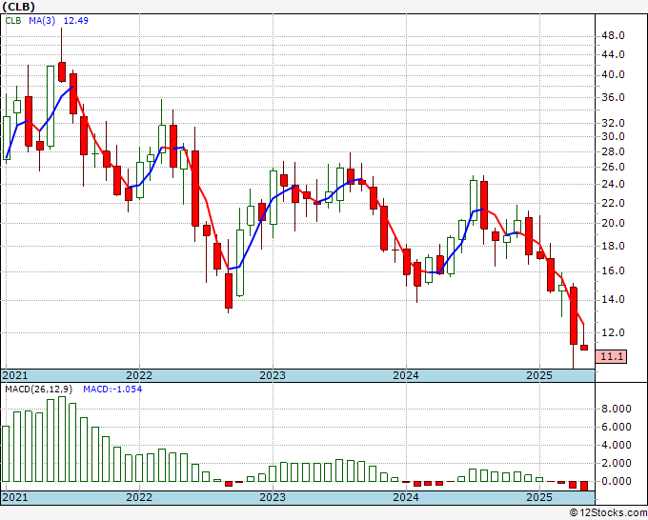Click the 30.0 price axis label
This screenshot has height=520, width=648.
click(x=613, y=137)
